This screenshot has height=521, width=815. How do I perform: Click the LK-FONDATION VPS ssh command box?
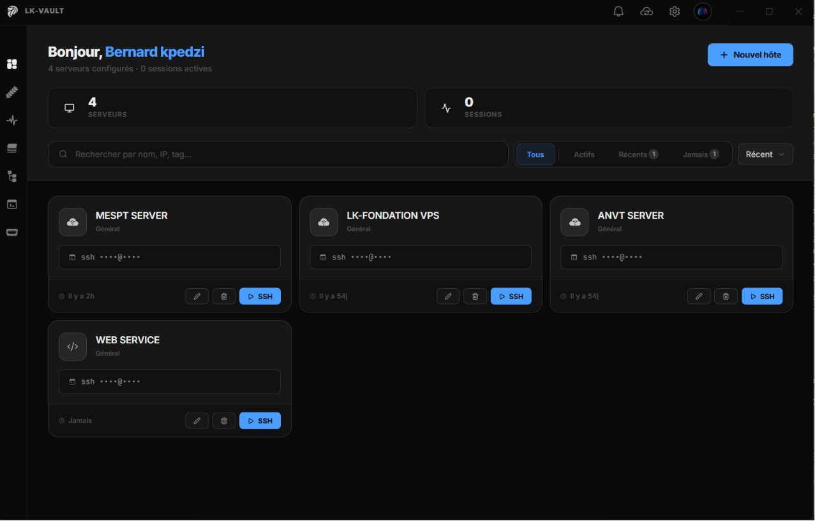[421, 257]
